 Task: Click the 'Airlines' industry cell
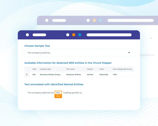(x=90, y=75)
